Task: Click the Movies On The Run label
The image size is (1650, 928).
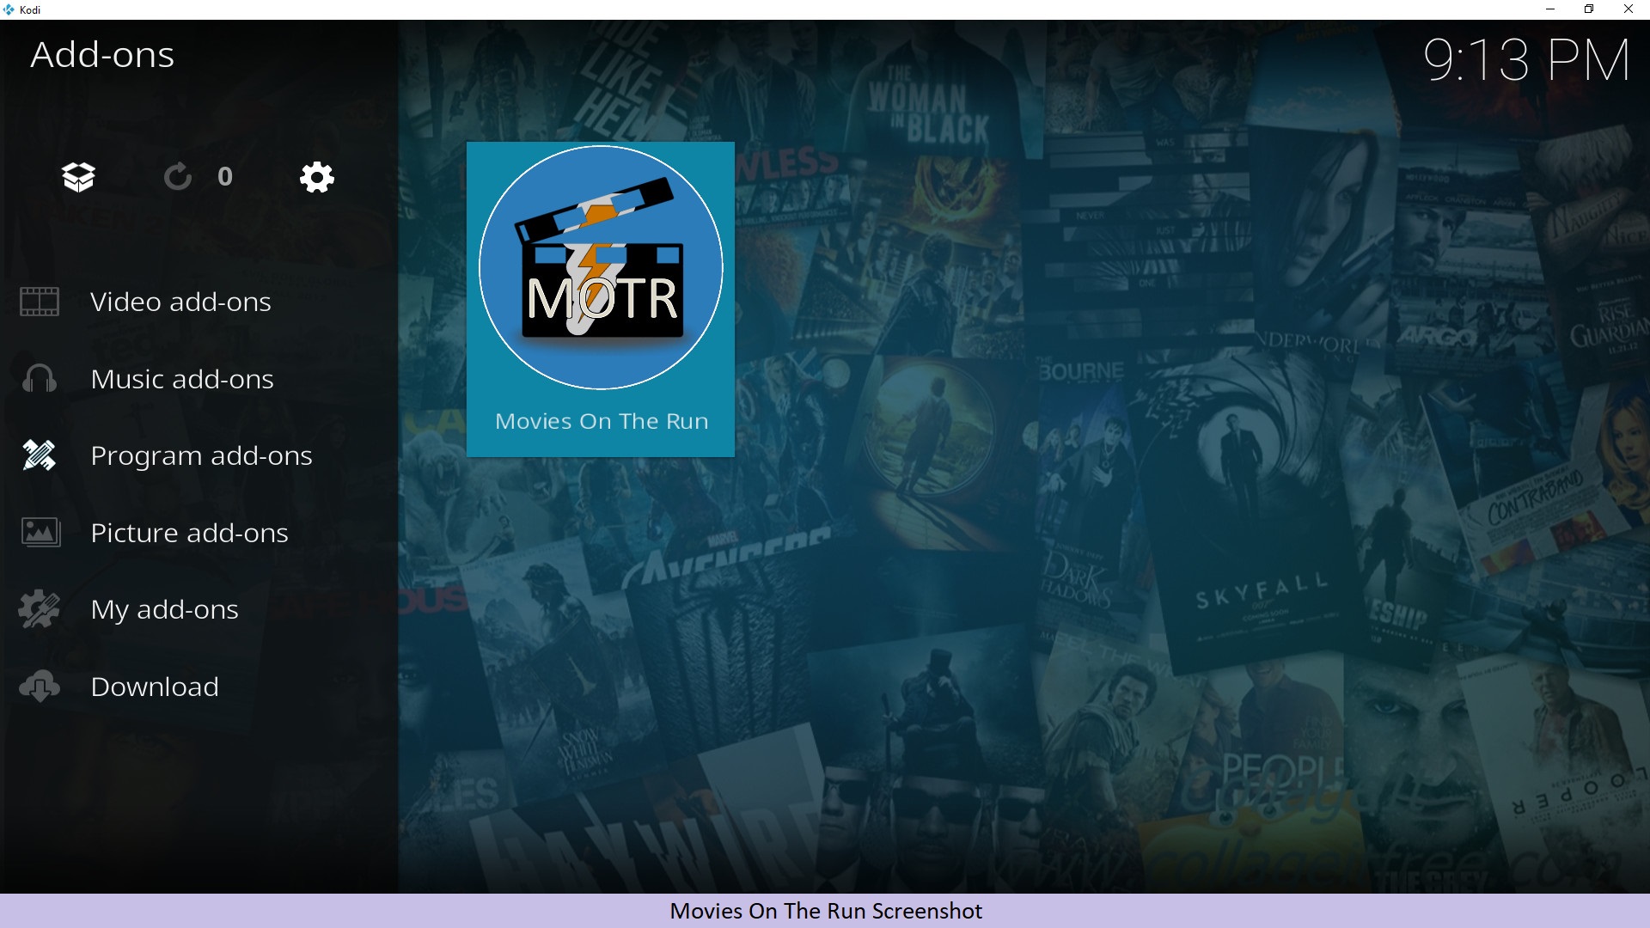Action: click(602, 421)
